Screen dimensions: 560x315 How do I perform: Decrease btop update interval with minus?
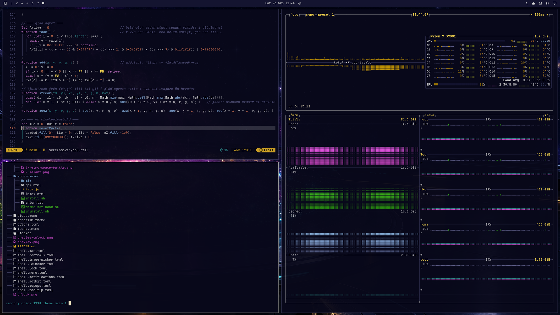click(532, 15)
